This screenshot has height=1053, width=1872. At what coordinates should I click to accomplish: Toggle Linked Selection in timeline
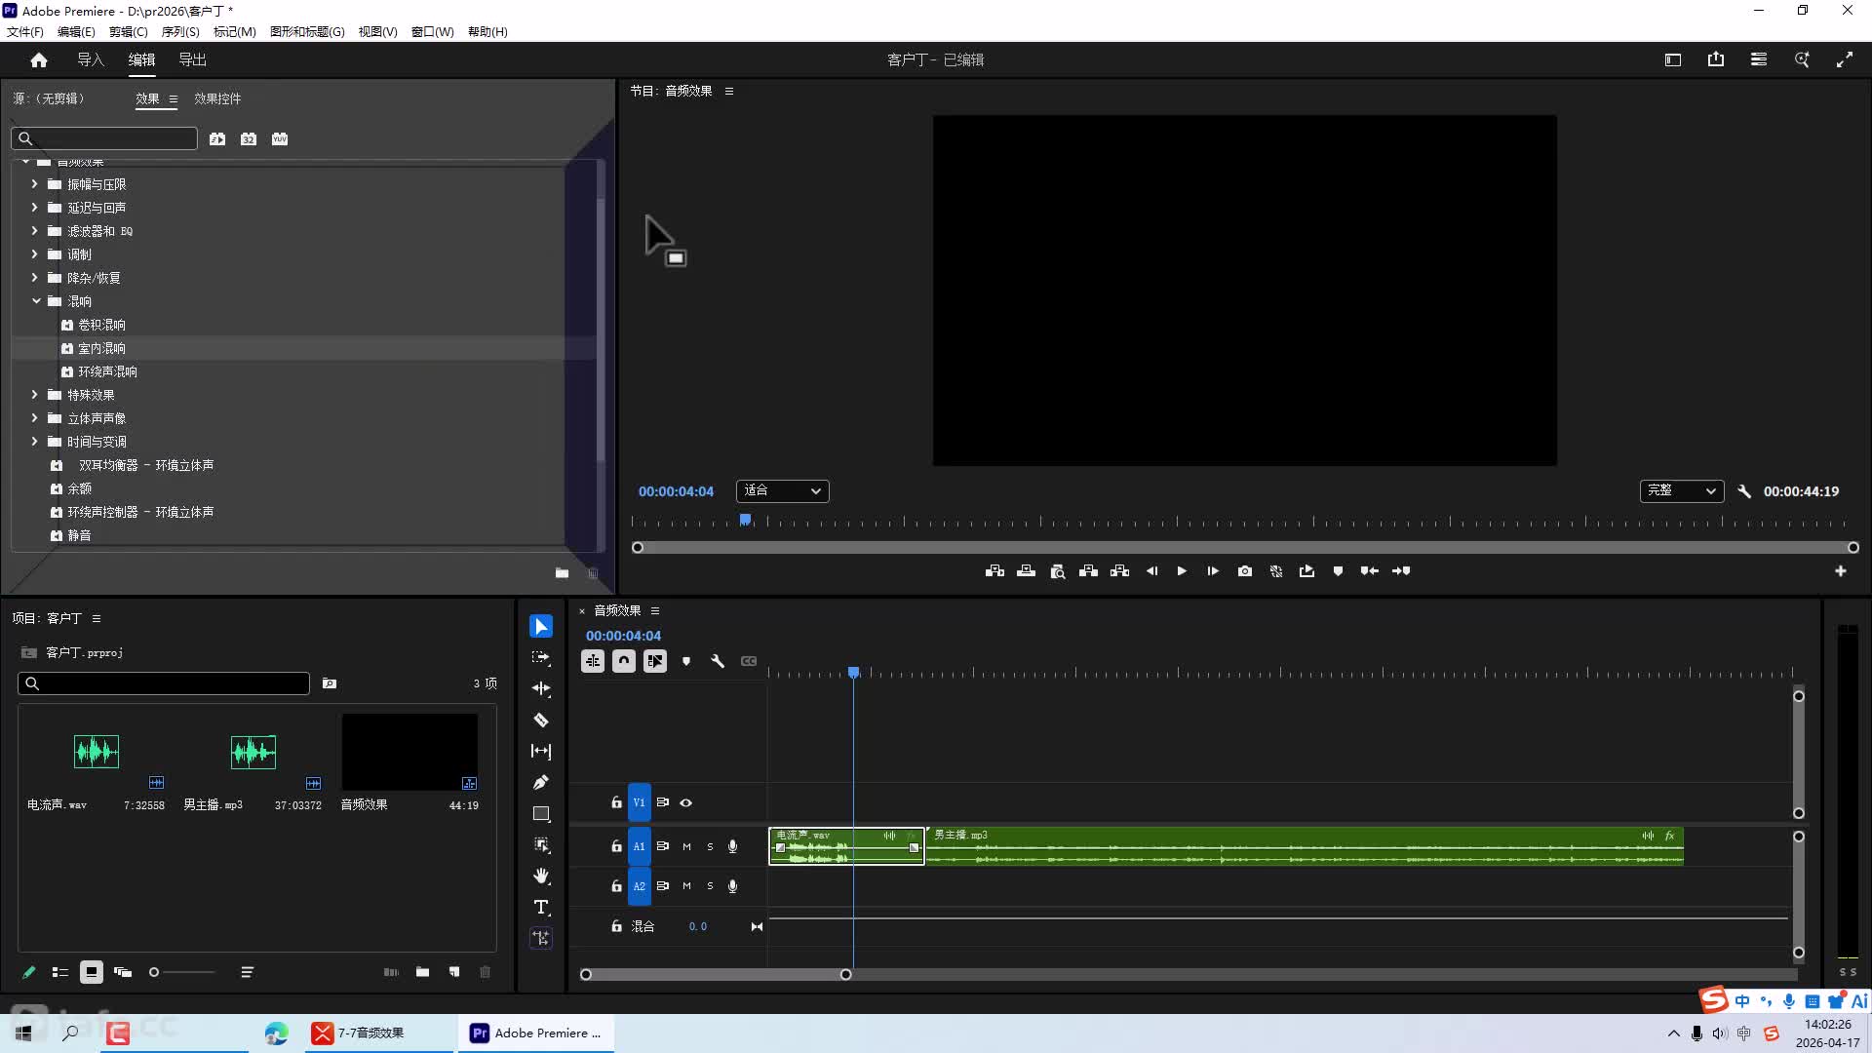(x=655, y=661)
